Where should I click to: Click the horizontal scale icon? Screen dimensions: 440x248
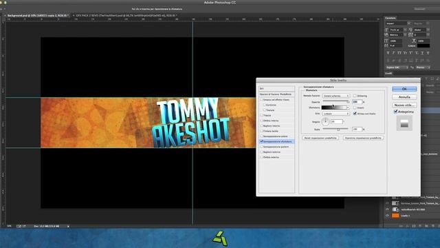click(414, 41)
